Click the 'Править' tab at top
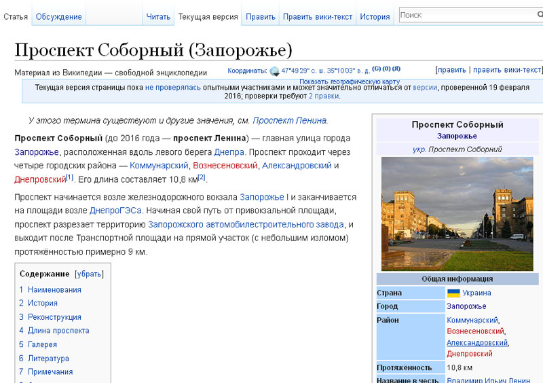Image resolution: width=543 pixels, height=383 pixels. 261,16
